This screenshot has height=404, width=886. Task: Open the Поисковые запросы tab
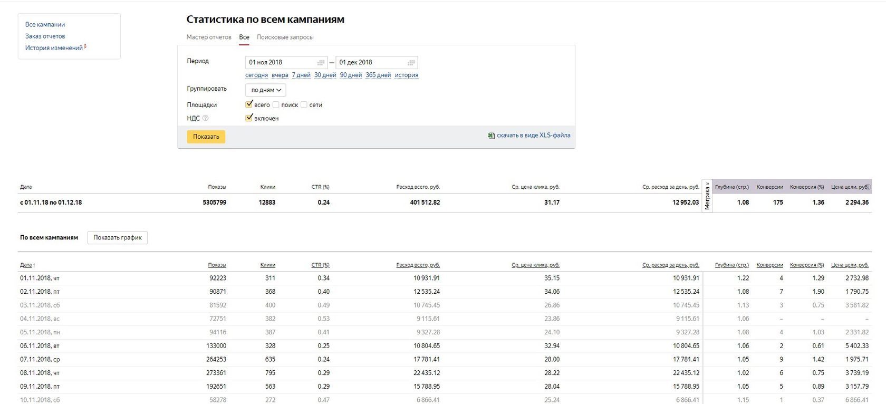coord(285,37)
